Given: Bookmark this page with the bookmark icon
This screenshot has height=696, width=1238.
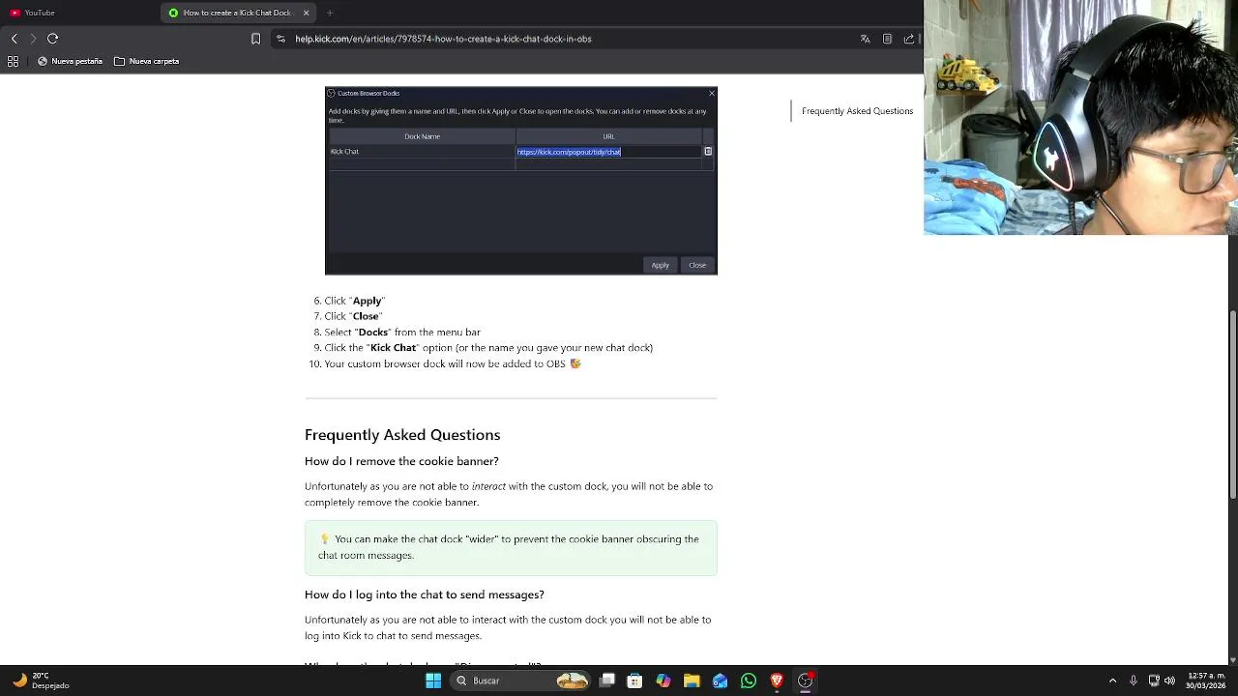Looking at the screenshot, I should [255, 39].
